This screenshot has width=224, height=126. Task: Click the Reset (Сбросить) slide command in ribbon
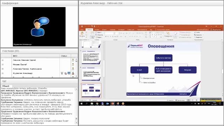point(99,35)
